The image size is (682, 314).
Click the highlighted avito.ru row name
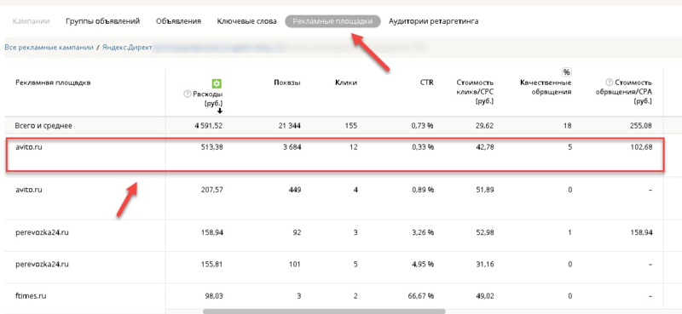click(x=28, y=147)
